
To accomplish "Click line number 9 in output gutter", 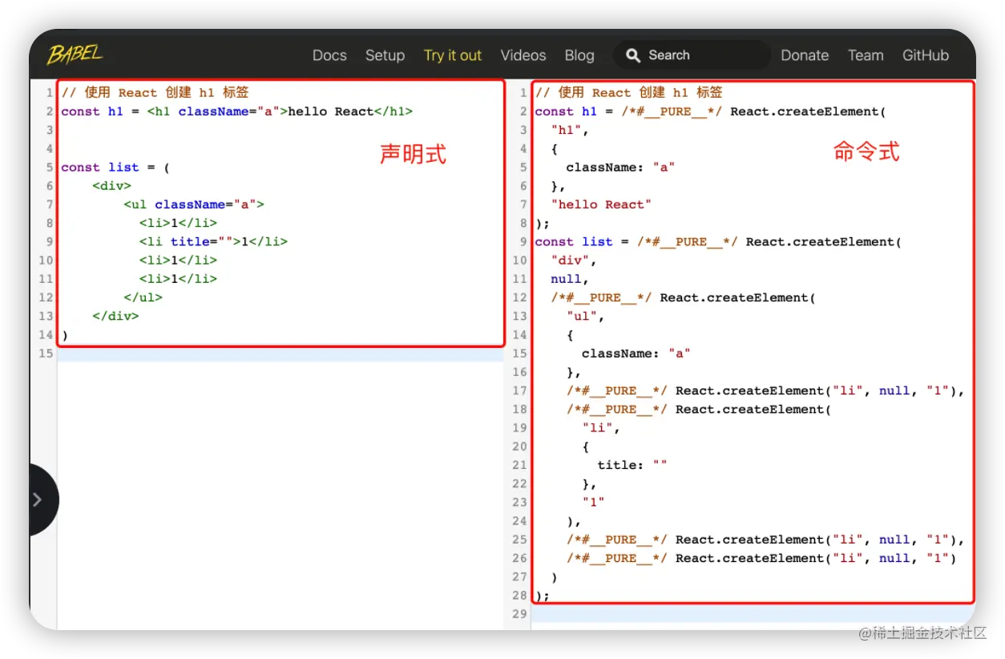I will pos(523,241).
